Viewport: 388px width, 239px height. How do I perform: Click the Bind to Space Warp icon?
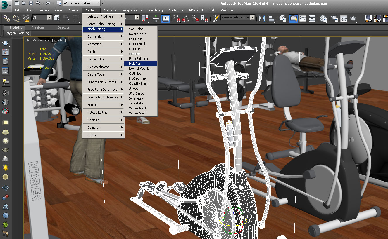[x=26, y=18]
